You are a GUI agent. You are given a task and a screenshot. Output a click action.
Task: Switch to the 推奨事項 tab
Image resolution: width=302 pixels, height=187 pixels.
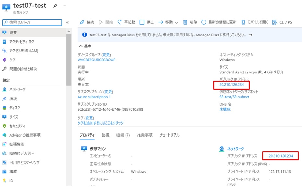pyautogui.click(x=145, y=135)
